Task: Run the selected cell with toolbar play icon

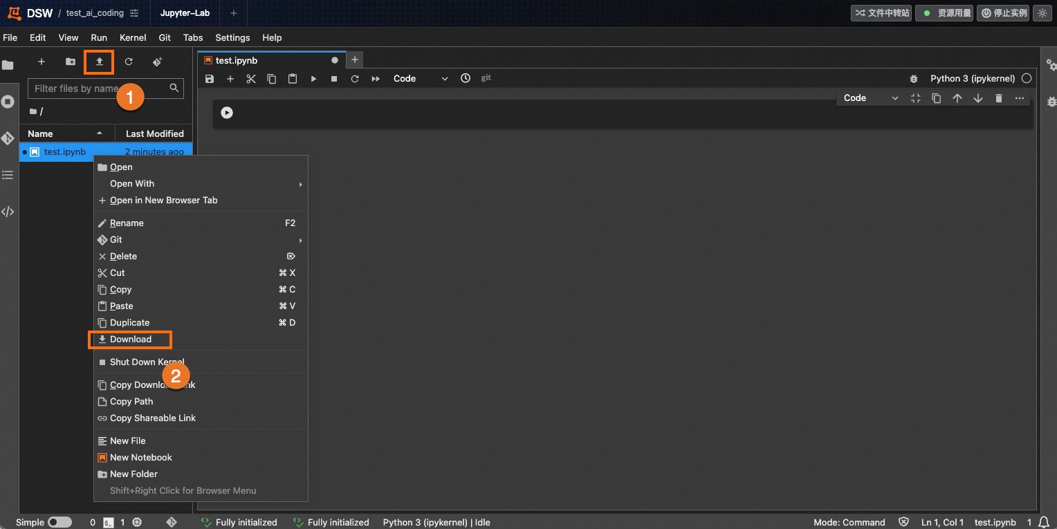Action: pos(313,79)
